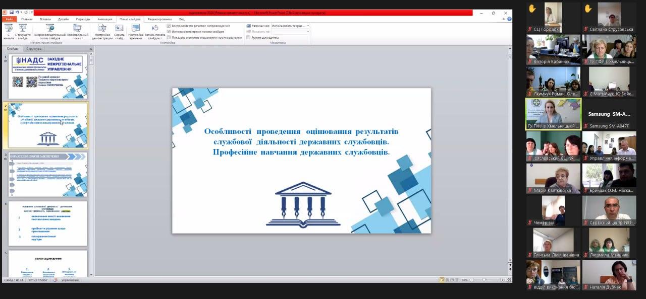646x299 pixels.
Task: Switch to the Вставка ribbon tab
Action: pos(45,19)
